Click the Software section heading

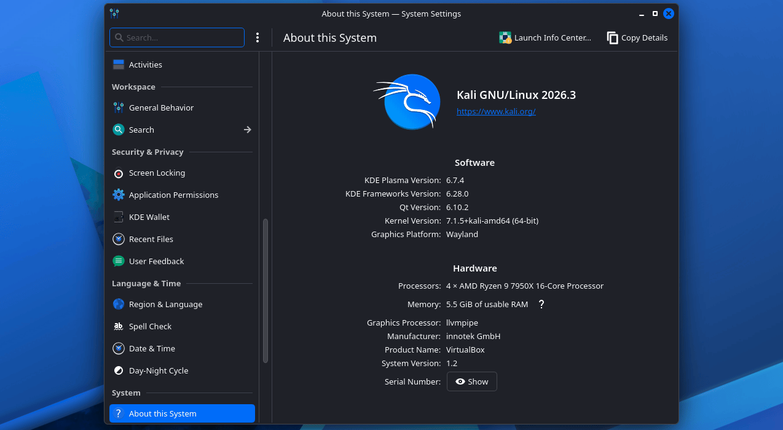click(474, 163)
